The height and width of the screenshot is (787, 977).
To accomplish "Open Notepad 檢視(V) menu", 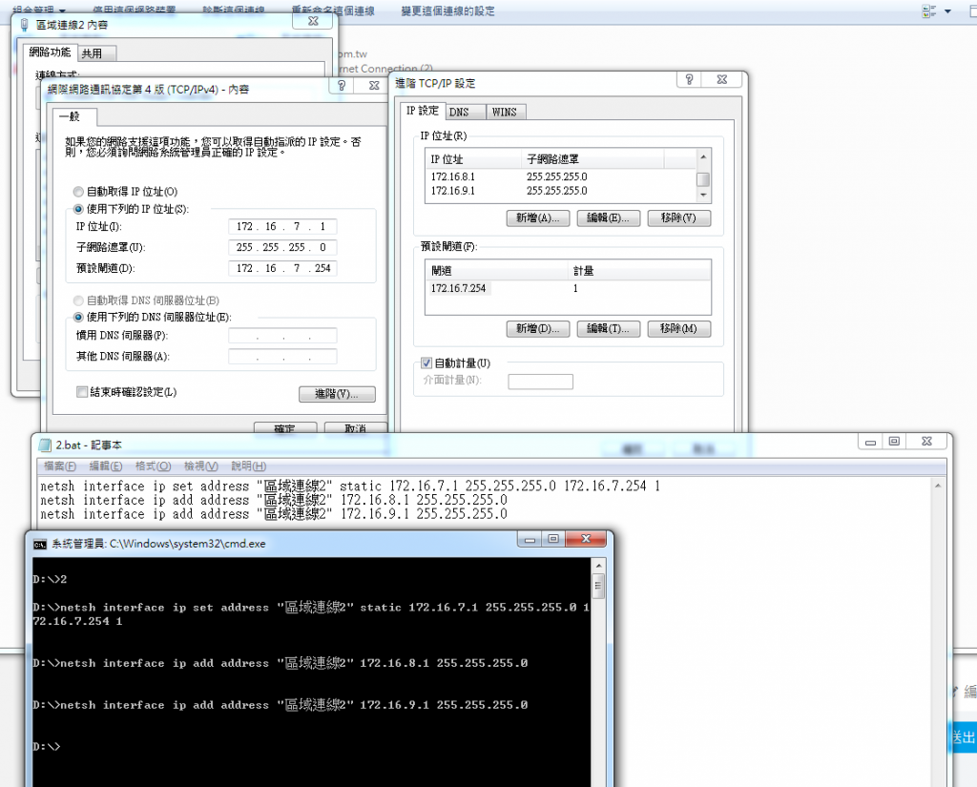I will pyautogui.click(x=201, y=466).
